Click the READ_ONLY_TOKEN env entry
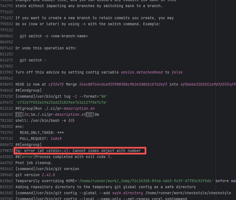236x200 pixels. (42, 133)
